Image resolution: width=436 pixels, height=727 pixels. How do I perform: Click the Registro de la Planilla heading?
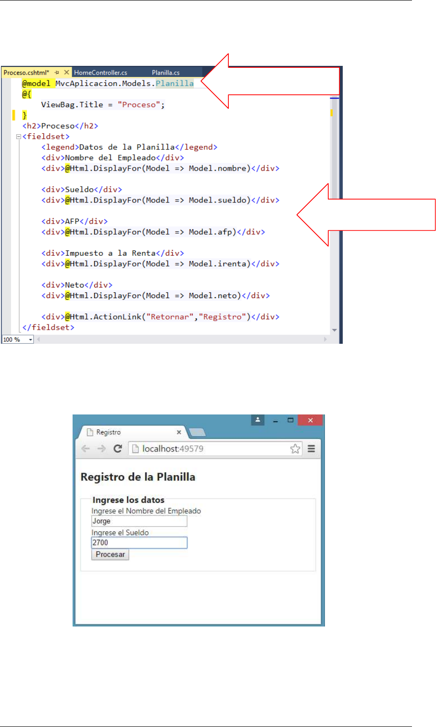138,477
